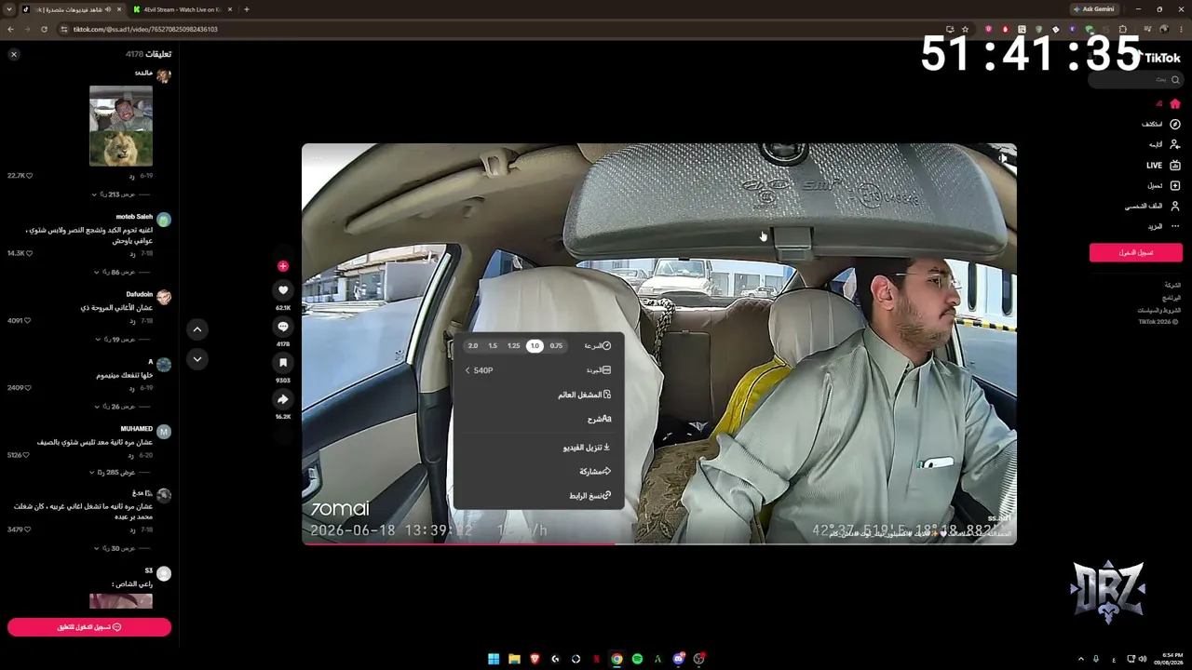Like the comment with 22.7K likes
Screen dimensions: 1192x670
(29, 176)
